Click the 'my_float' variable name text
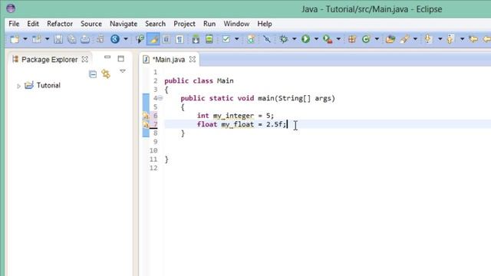491x276 pixels. (x=238, y=124)
